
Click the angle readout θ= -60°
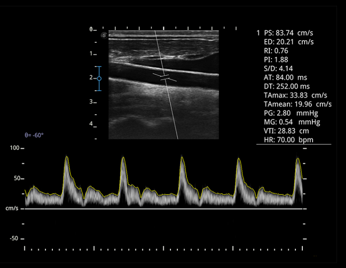(x=34, y=135)
